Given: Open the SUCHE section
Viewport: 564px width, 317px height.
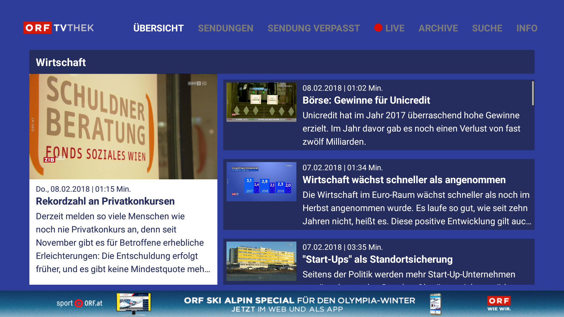Looking at the screenshot, I should 487,28.
